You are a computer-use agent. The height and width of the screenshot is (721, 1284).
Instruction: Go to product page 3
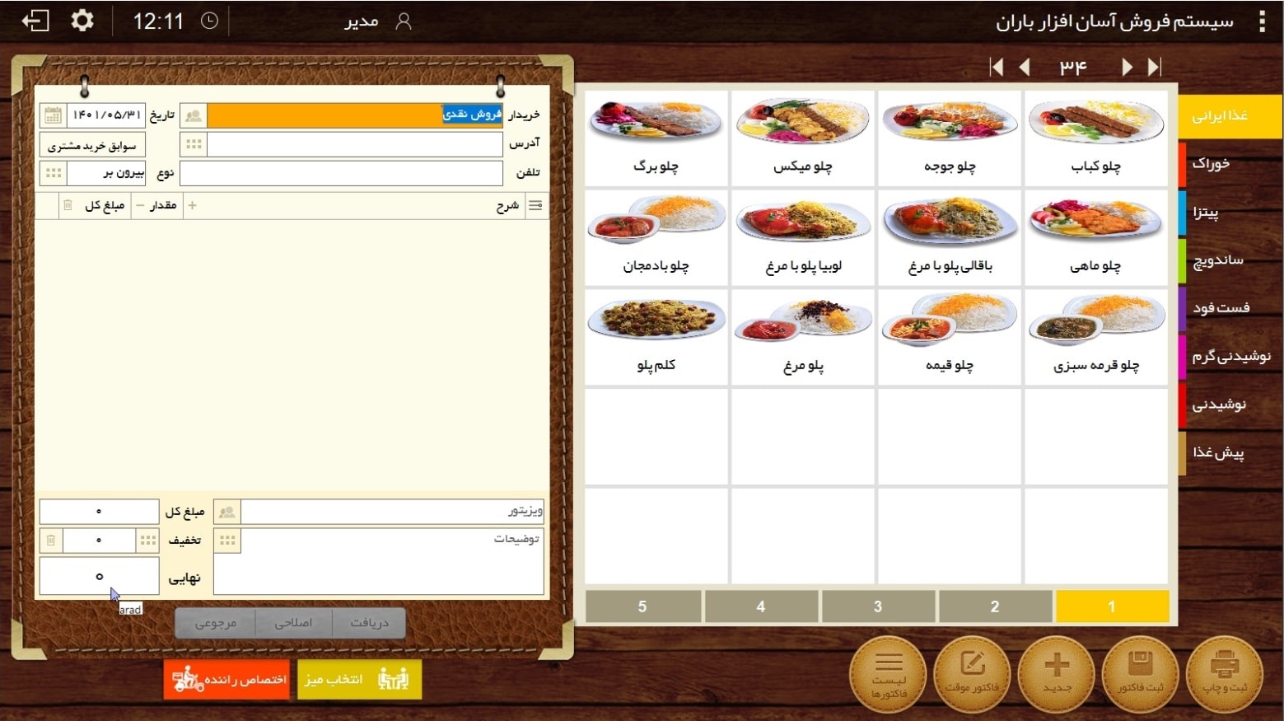tap(878, 606)
